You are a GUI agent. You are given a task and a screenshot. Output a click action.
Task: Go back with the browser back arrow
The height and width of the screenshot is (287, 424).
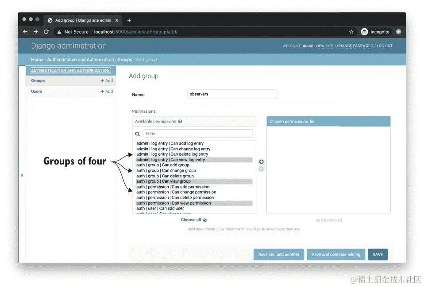click(25, 32)
